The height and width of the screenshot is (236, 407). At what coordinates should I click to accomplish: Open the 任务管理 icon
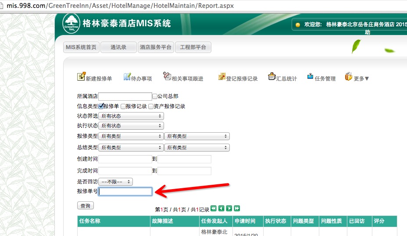(x=310, y=76)
